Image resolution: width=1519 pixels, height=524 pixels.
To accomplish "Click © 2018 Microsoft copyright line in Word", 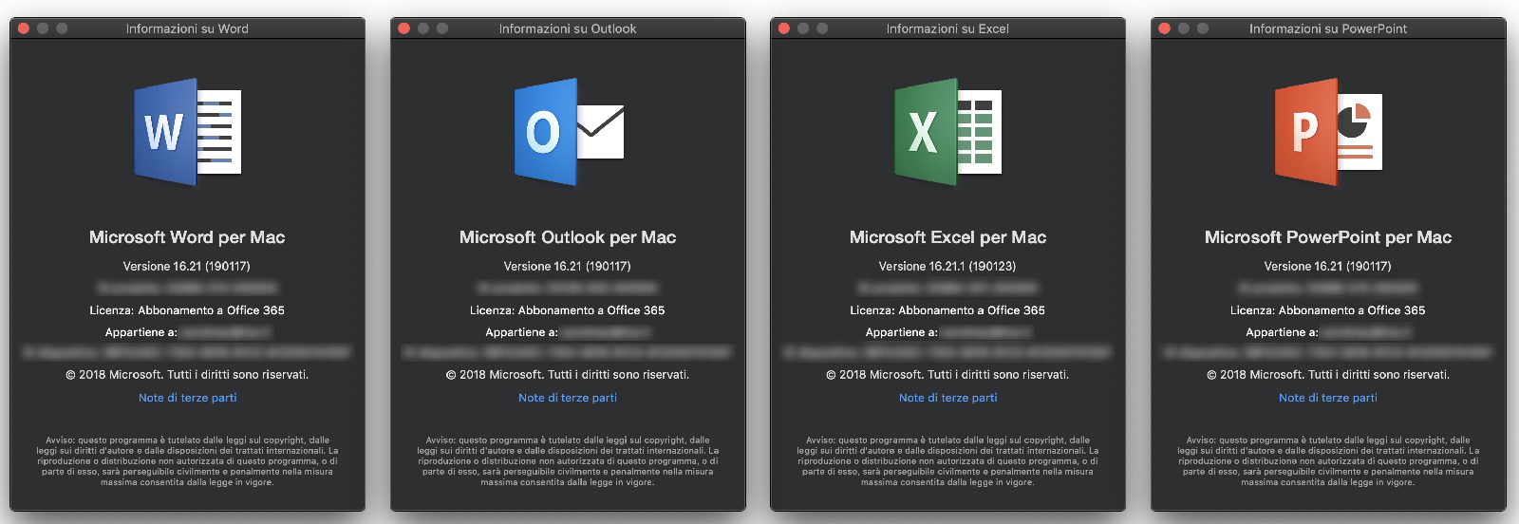I will [187, 375].
